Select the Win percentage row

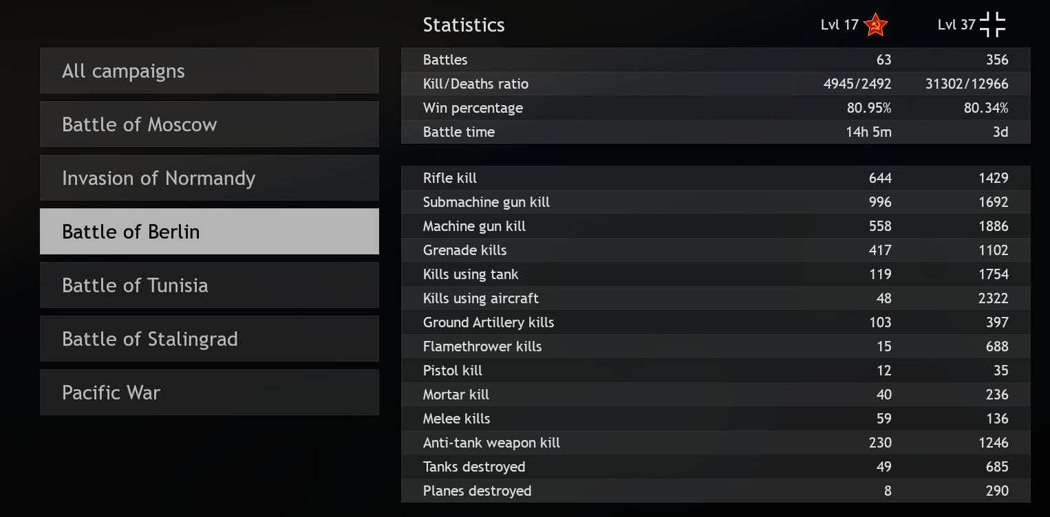(x=716, y=108)
